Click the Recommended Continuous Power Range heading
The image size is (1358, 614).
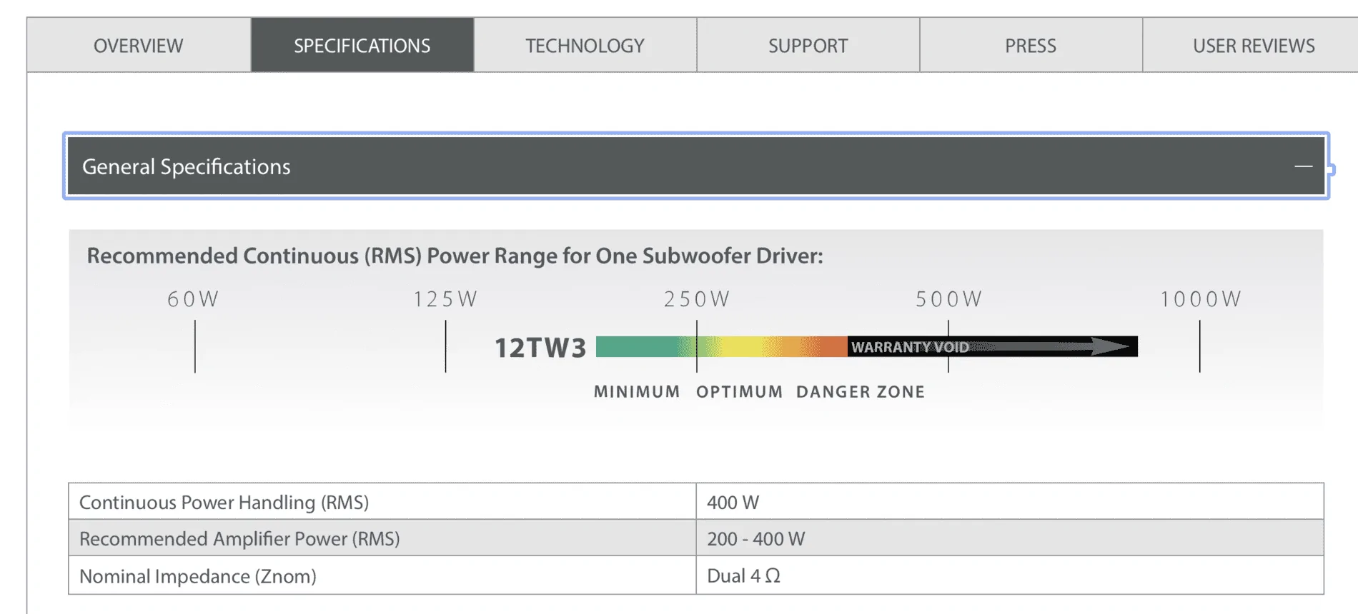tap(455, 256)
